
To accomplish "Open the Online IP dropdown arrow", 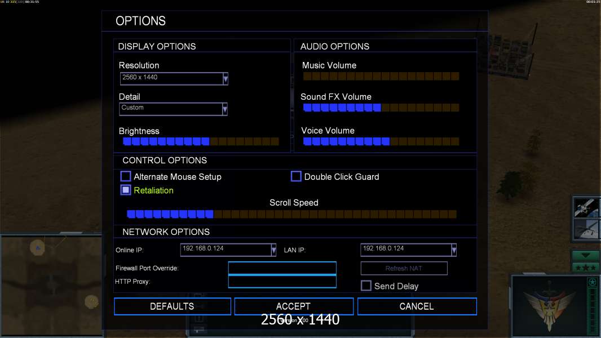I will pyautogui.click(x=273, y=250).
